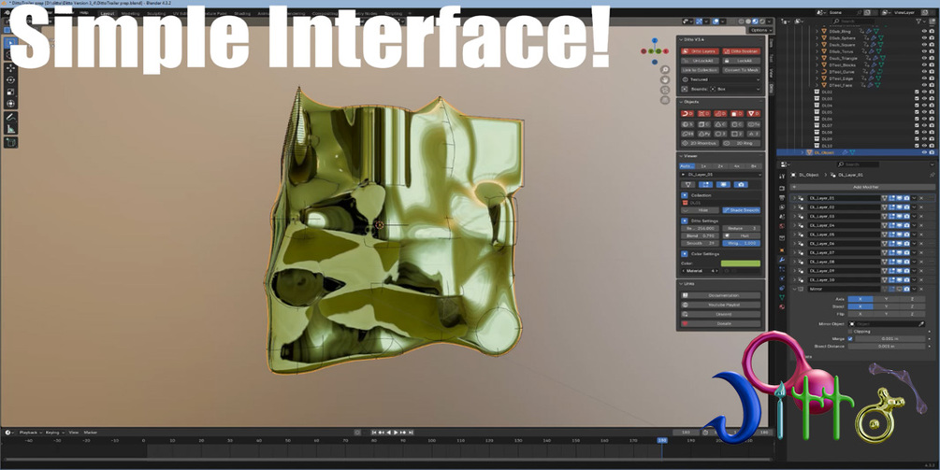Open the Textured display type dropdown
The height and width of the screenshot is (470, 940).
pos(721,79)
